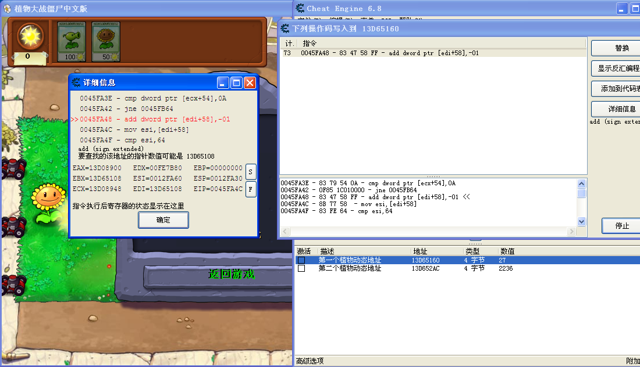Image resolution: width=640 pixels, height=367 pixels.
Task: Click the highlighted red 0045FA48 line in details
Action: (151, 120)
